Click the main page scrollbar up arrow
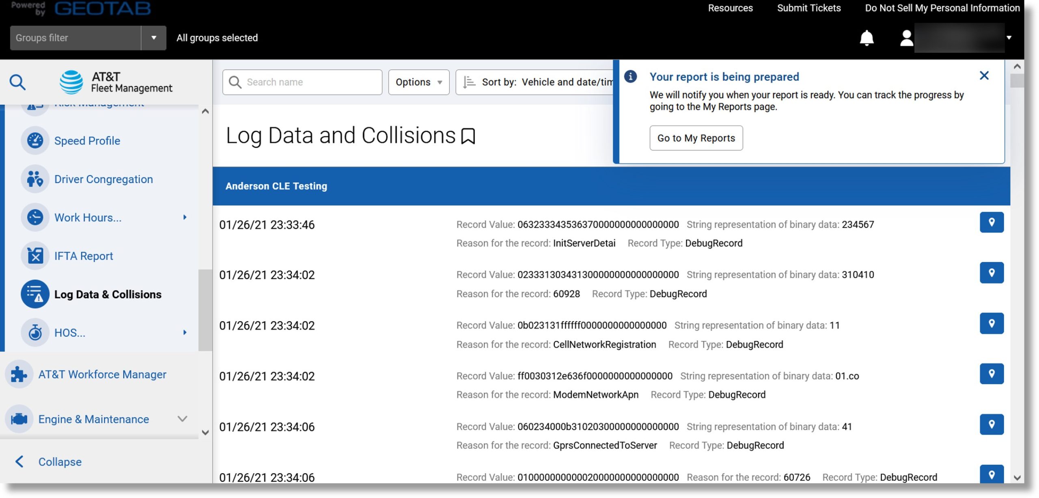The width and height of the screenshot is (1039, 498). [1017, 67]
